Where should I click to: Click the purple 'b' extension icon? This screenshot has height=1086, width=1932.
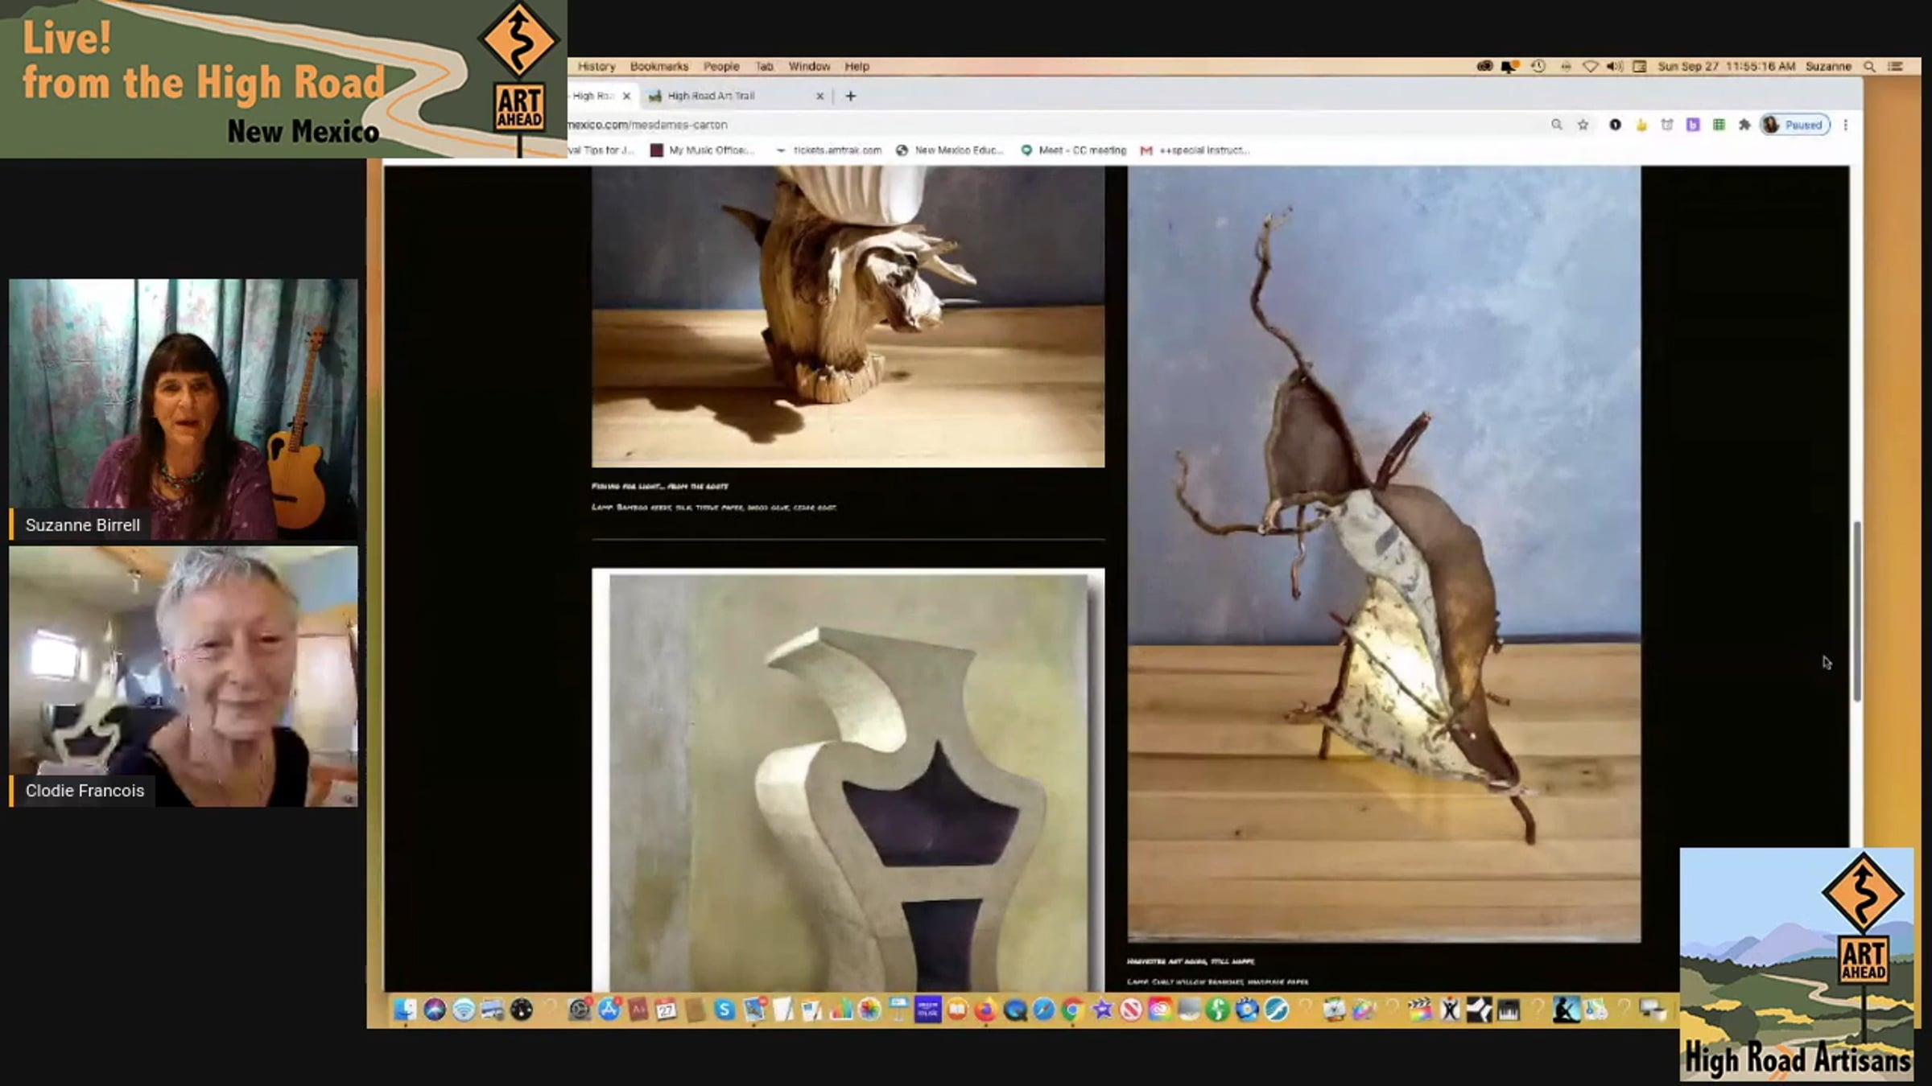1693,125
